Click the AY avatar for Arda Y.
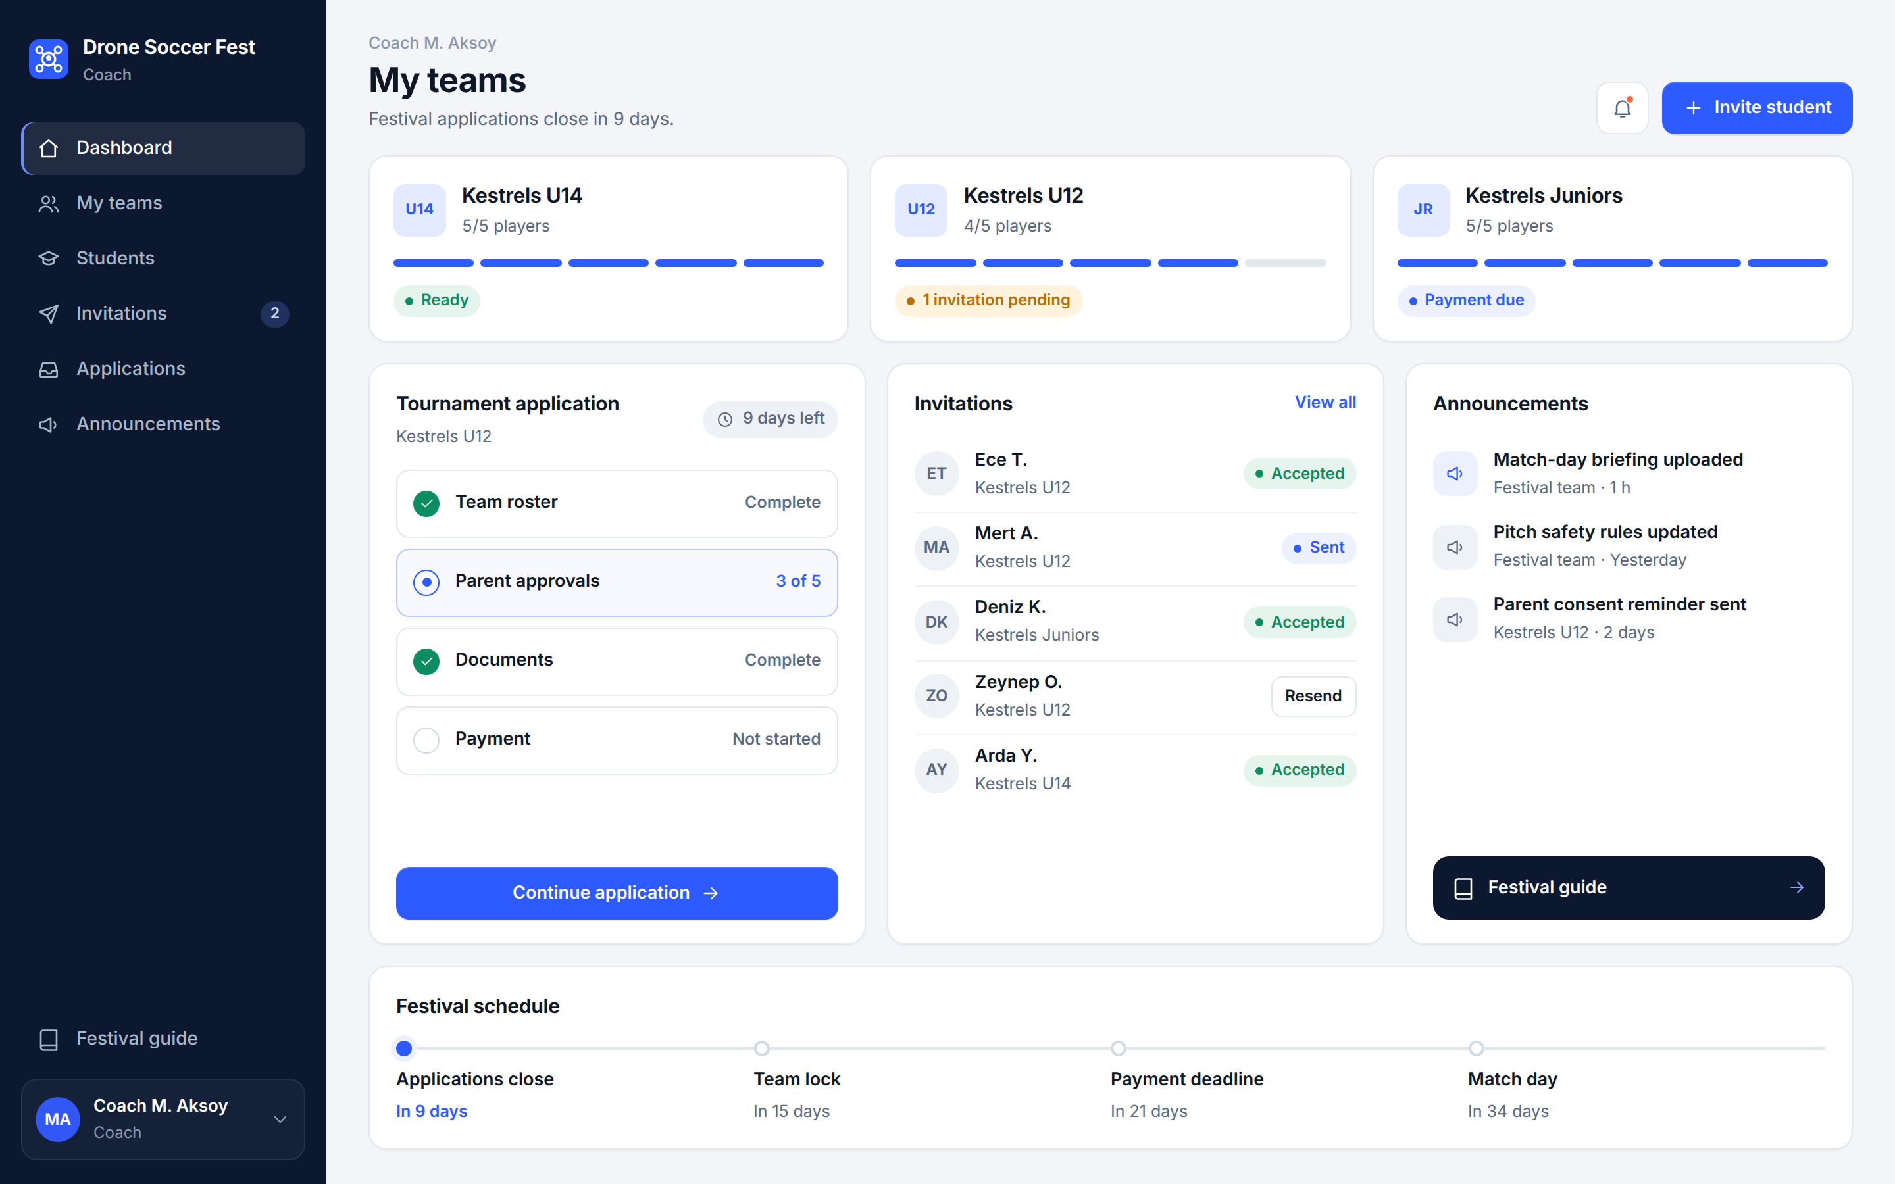Viewport: 1895px width, 1184px height. 936,770
